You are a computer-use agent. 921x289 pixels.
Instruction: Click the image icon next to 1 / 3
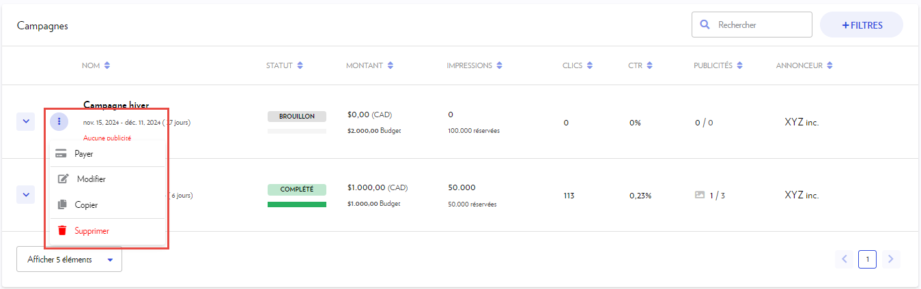pyautogui.click(x=699, y=195)
